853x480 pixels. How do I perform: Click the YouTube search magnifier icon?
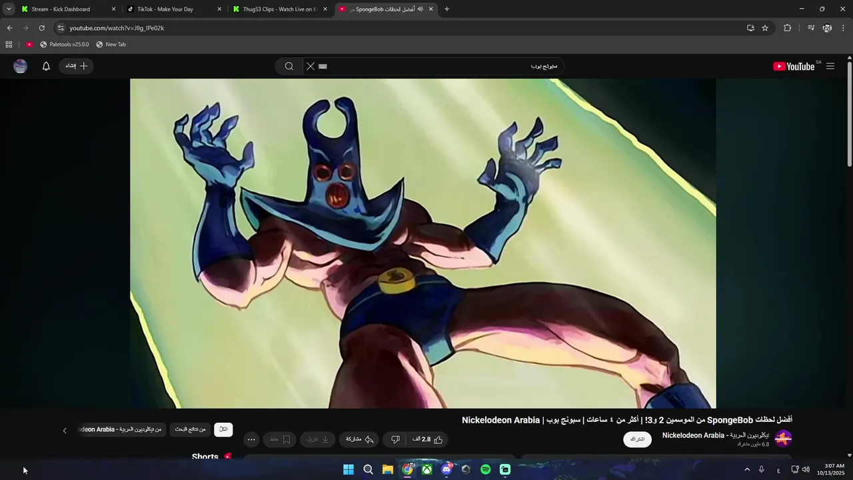click(289, 66)
